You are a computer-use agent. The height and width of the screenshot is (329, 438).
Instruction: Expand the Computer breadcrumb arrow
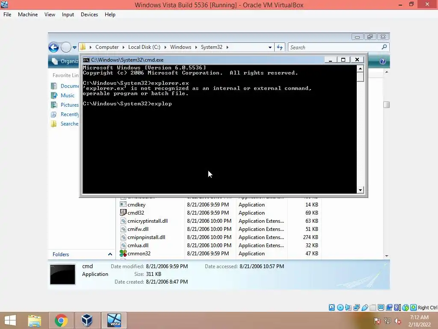tap(124, 47)
